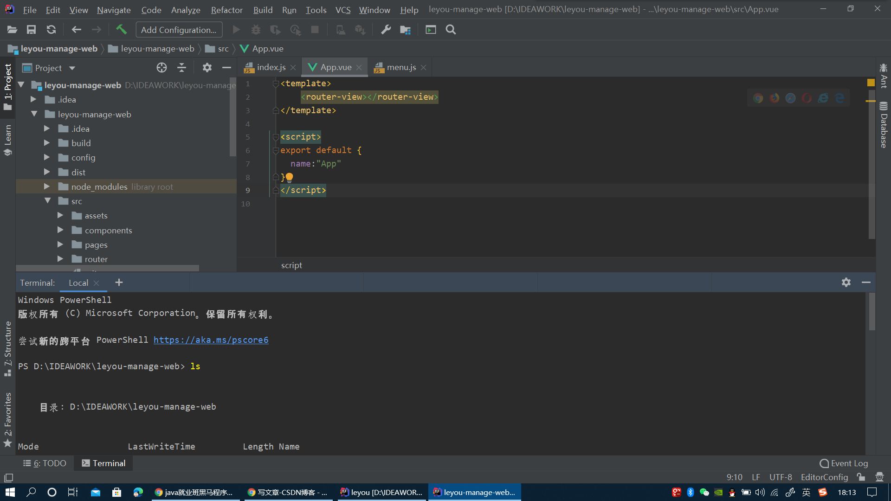
Task: Hide the Project panel with the minus icon
Action: [x=226, y=68]
